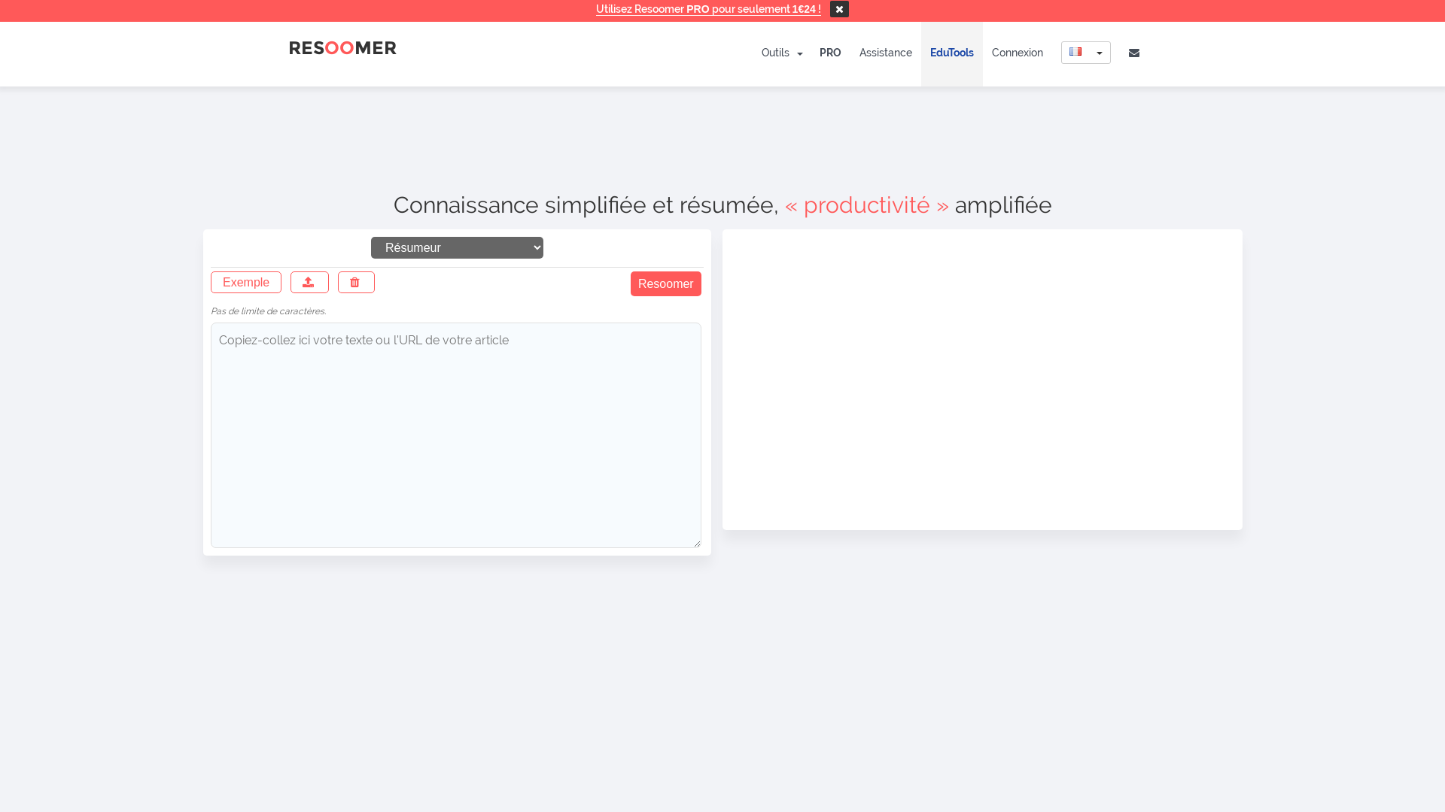Image resolution: width=1445 pixels, height=812 pixels.
Task: Load the Exemple text
Action: [x=246, y=282]
